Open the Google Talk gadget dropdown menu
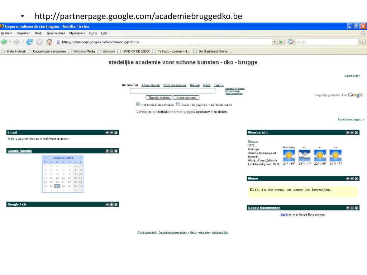367x275 pixels. pyautogui.click(x=107, y=204)
